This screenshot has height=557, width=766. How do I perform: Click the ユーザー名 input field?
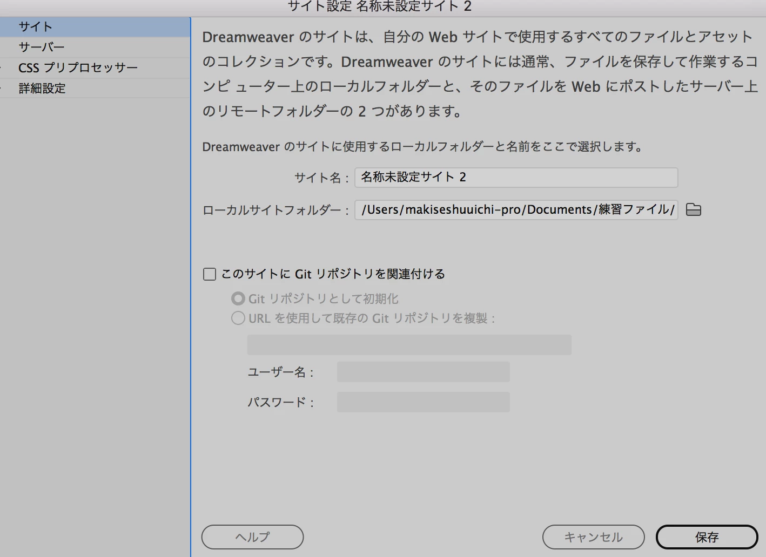pyautogui.click(x=423, y=372)
